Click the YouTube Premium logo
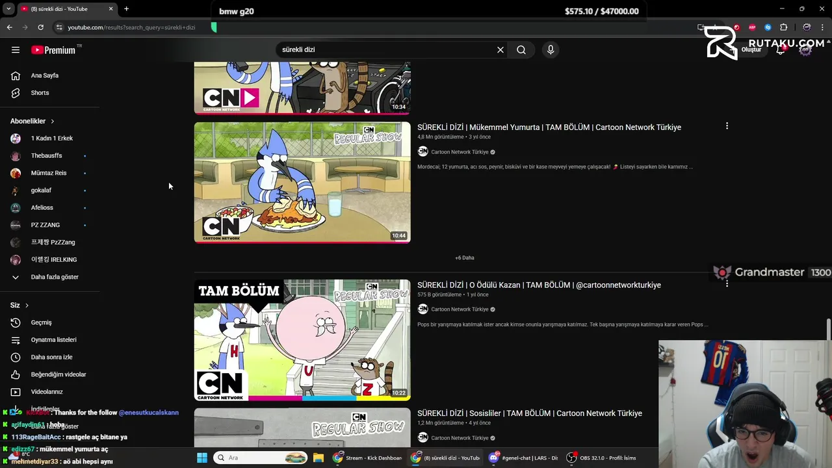 53,50
